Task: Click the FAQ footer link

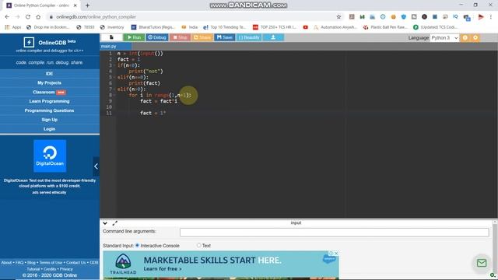Action: coord(19,263)
